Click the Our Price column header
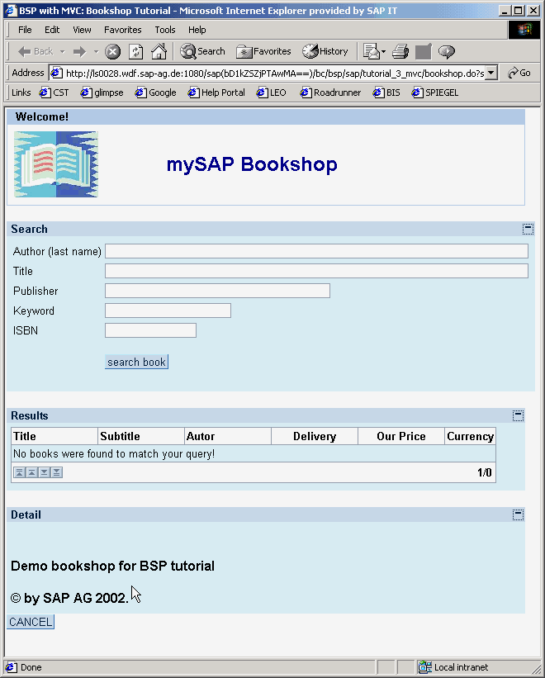Viewport: 545px width, 678px height. tap(401, 436)
